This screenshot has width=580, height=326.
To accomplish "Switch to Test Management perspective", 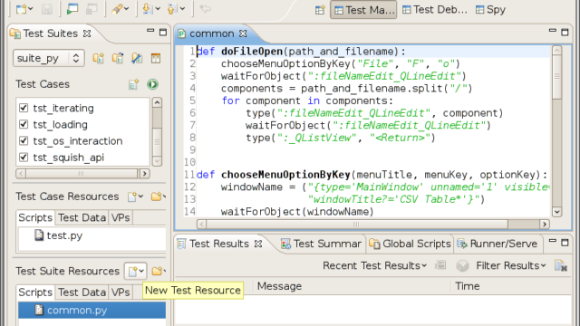I will click(x=363, y=10).
